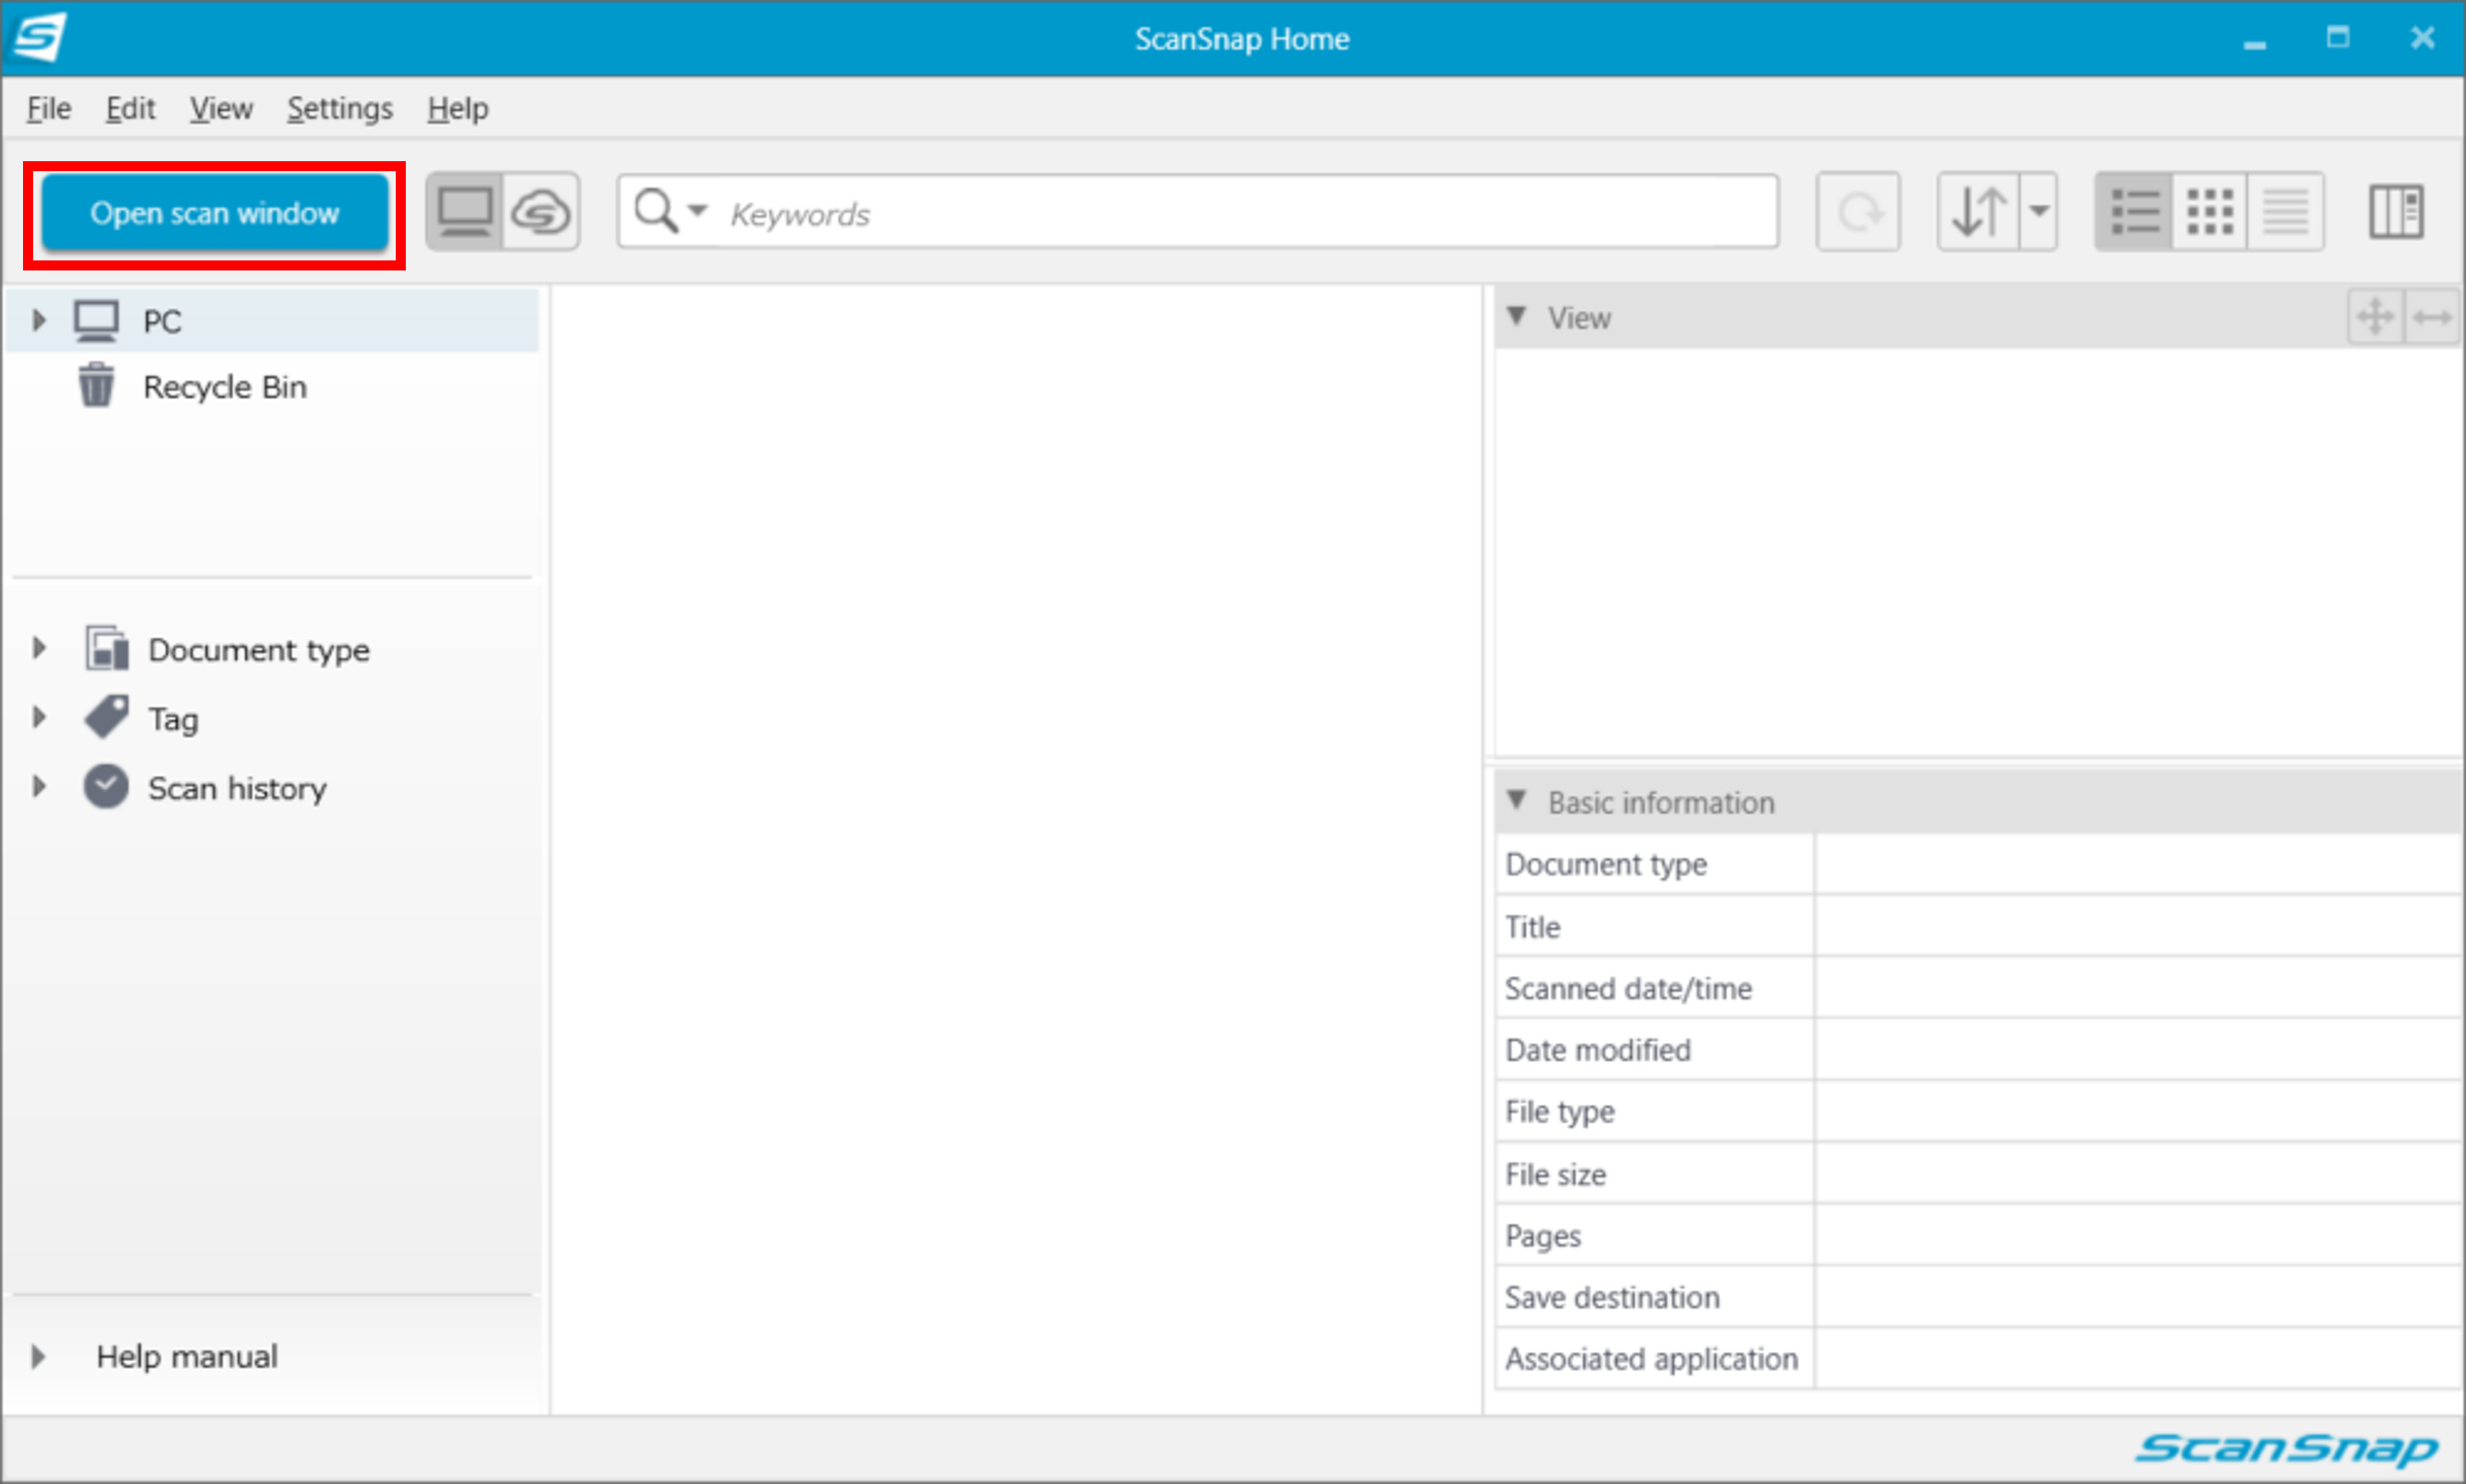The width and height of the screenshot is (2466, 1484).
Task: Click the Scan history clock icon
Action: [x=106, y=786]
